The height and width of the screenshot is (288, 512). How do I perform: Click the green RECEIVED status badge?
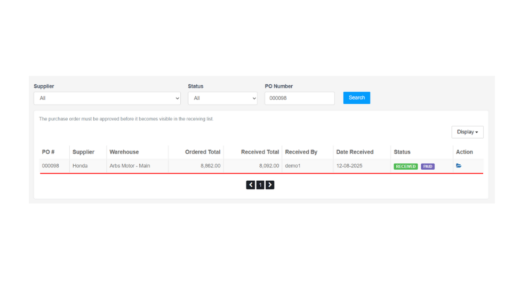point(406,166)
